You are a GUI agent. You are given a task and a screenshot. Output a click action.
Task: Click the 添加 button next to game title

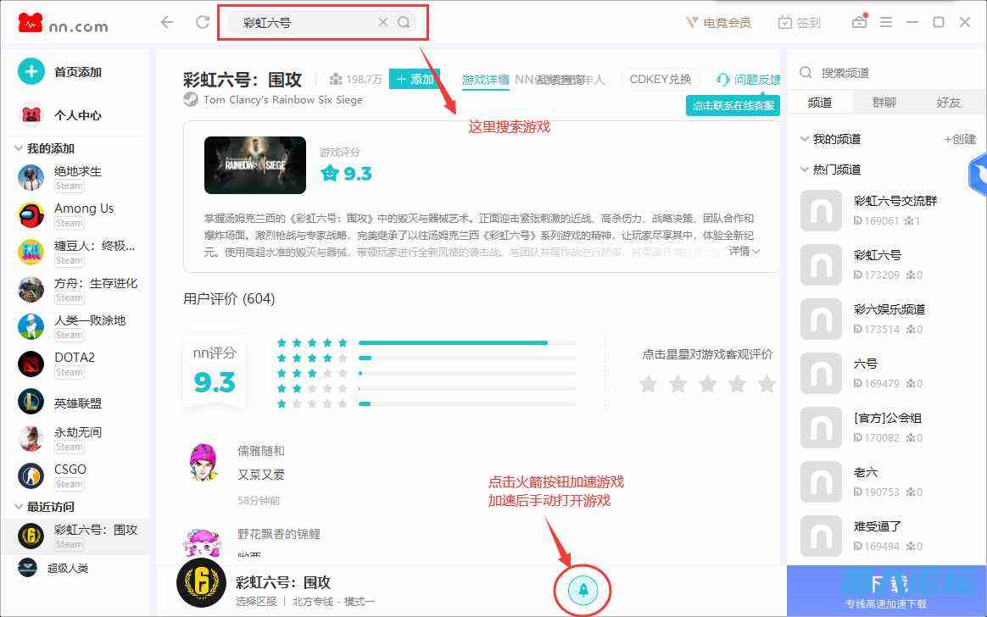tap(413, 79)
